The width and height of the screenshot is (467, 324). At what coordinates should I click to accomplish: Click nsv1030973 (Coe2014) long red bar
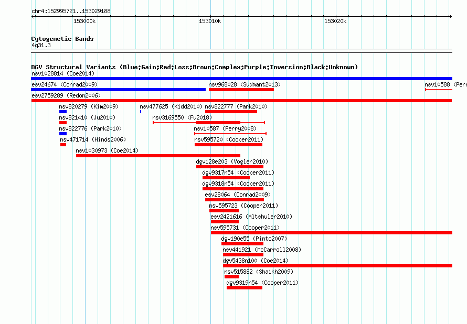pyautogui.click(x=158, y=156)
